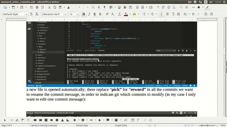
Task: Click the Save document icon
Action: pos(22,7)
